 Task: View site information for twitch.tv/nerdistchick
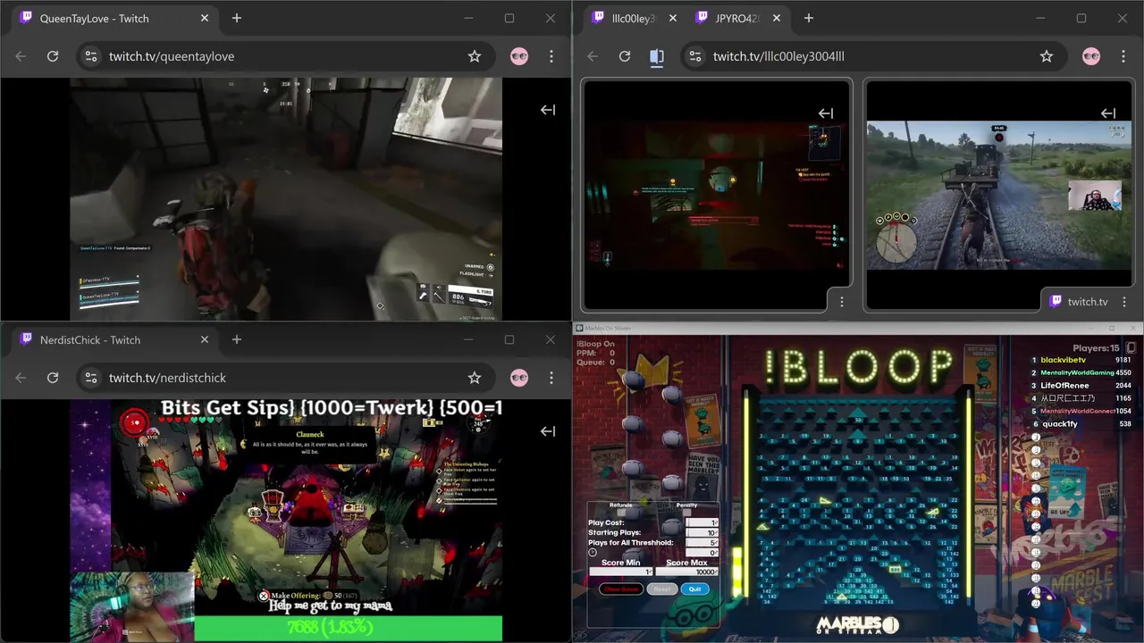90,378
